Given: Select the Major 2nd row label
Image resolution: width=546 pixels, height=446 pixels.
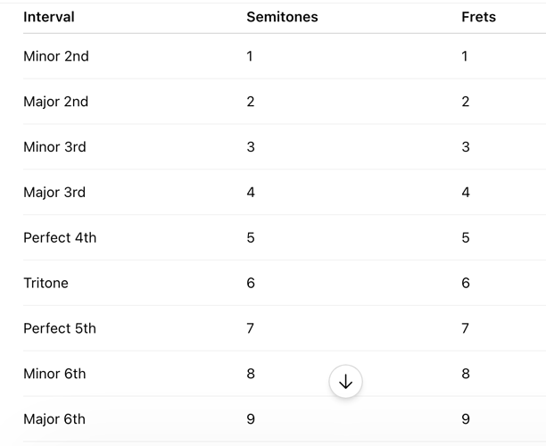Looking at the screenshot, I should [x=55, y=102].
